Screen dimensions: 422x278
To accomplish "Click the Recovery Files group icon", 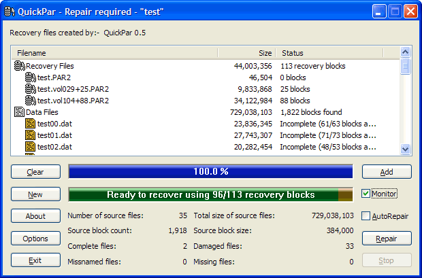I will (19, 66).
